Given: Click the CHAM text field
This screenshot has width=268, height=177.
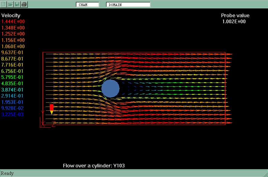Looking at the screenshot, I should click(87, 5).
